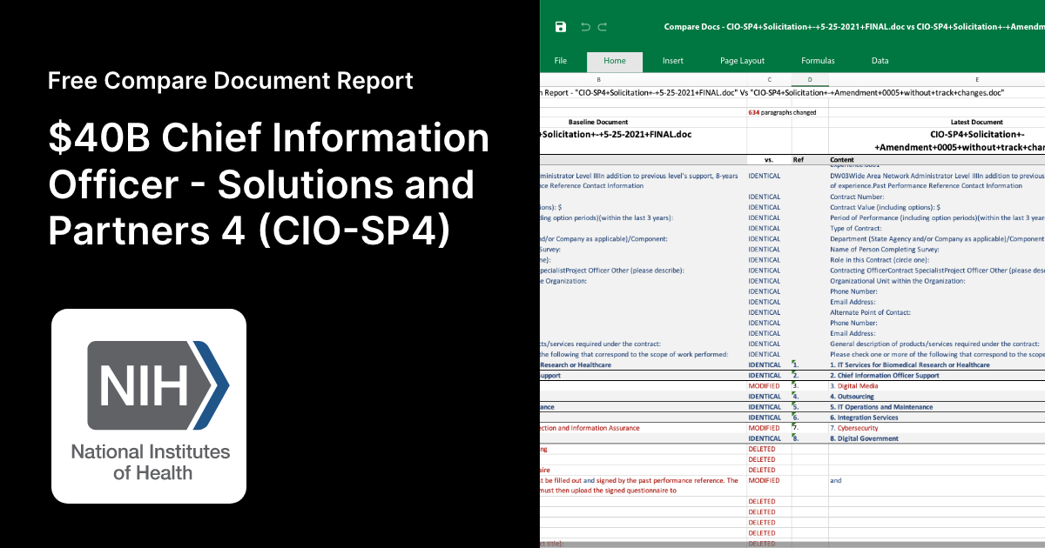This screenshot has width=1045, height=548.
Task: Switch to the Insert ribbon tab
Action: click(x=673, y=61)
